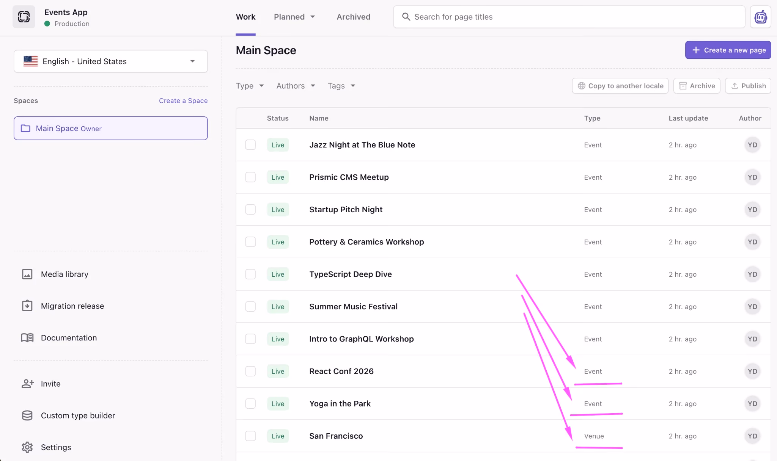This screenshot has width=777, height=461.
Task: Click the Production environment label
Action: click(72, 24)
